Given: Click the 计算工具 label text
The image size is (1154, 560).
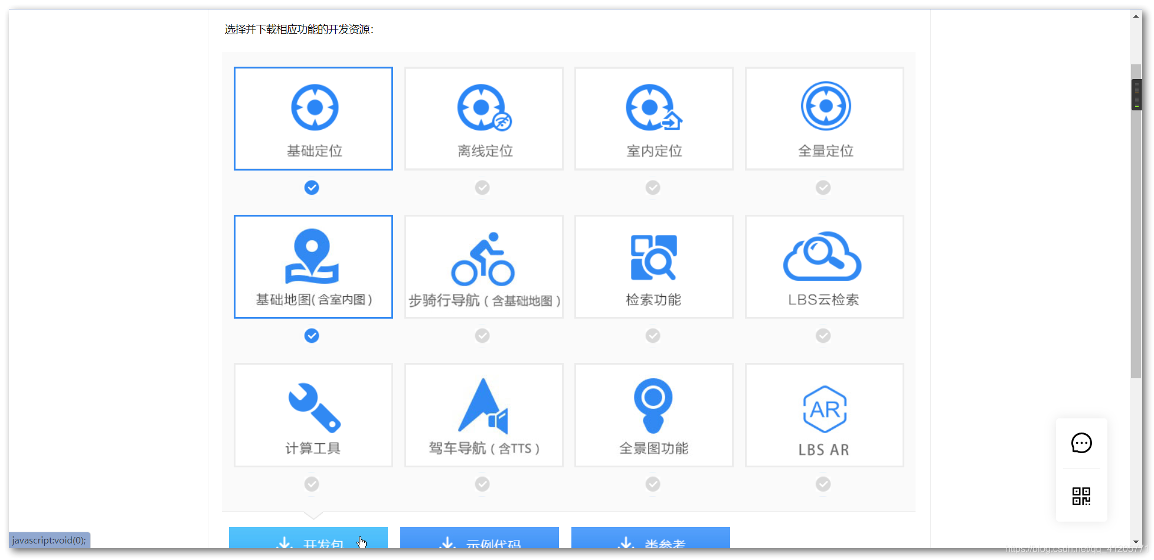Looking at the screenshot, I should tap(313, 448).
